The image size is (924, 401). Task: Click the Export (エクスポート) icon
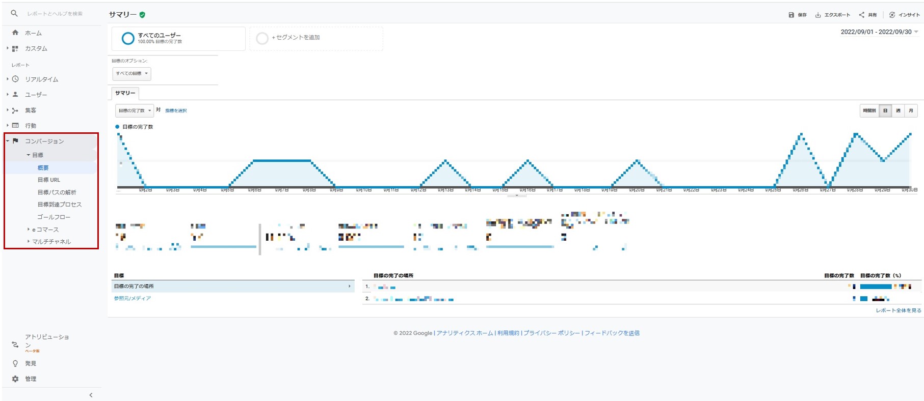[818, 15]
